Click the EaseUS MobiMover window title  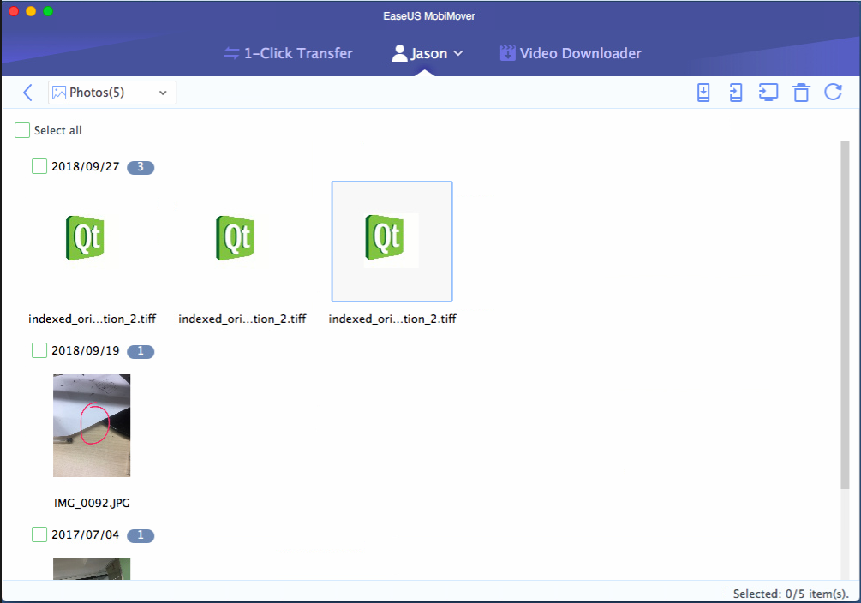coord(429,16)
